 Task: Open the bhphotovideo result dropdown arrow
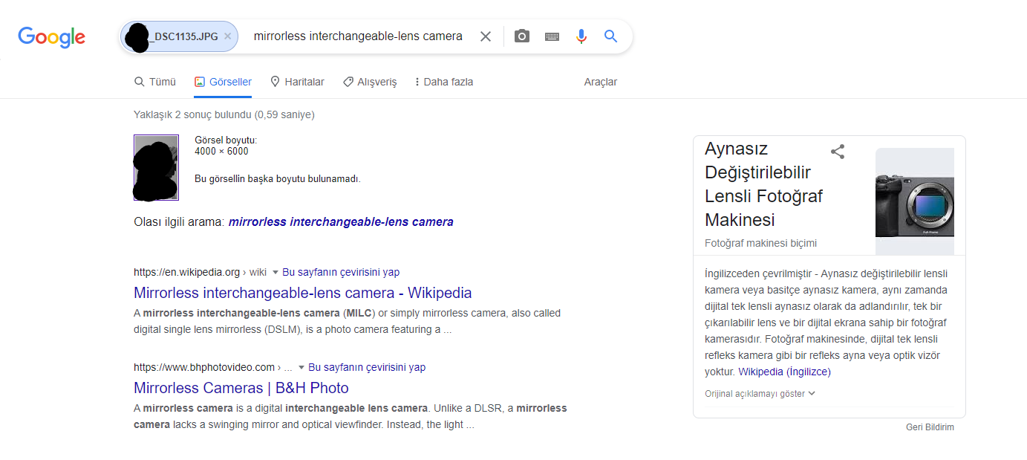[301, 368]
